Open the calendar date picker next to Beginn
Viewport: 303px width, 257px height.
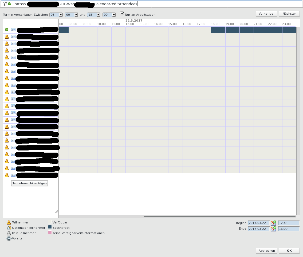(x=273, y=223)
